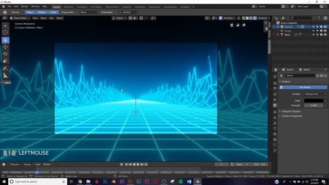Open the Add menu in viewport header

point(51,18)
